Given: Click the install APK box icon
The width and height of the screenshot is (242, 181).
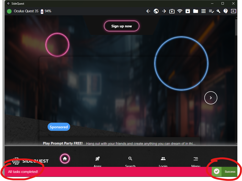Looking at the screenshot, I should pyautogui.click(x=187, y=11).
